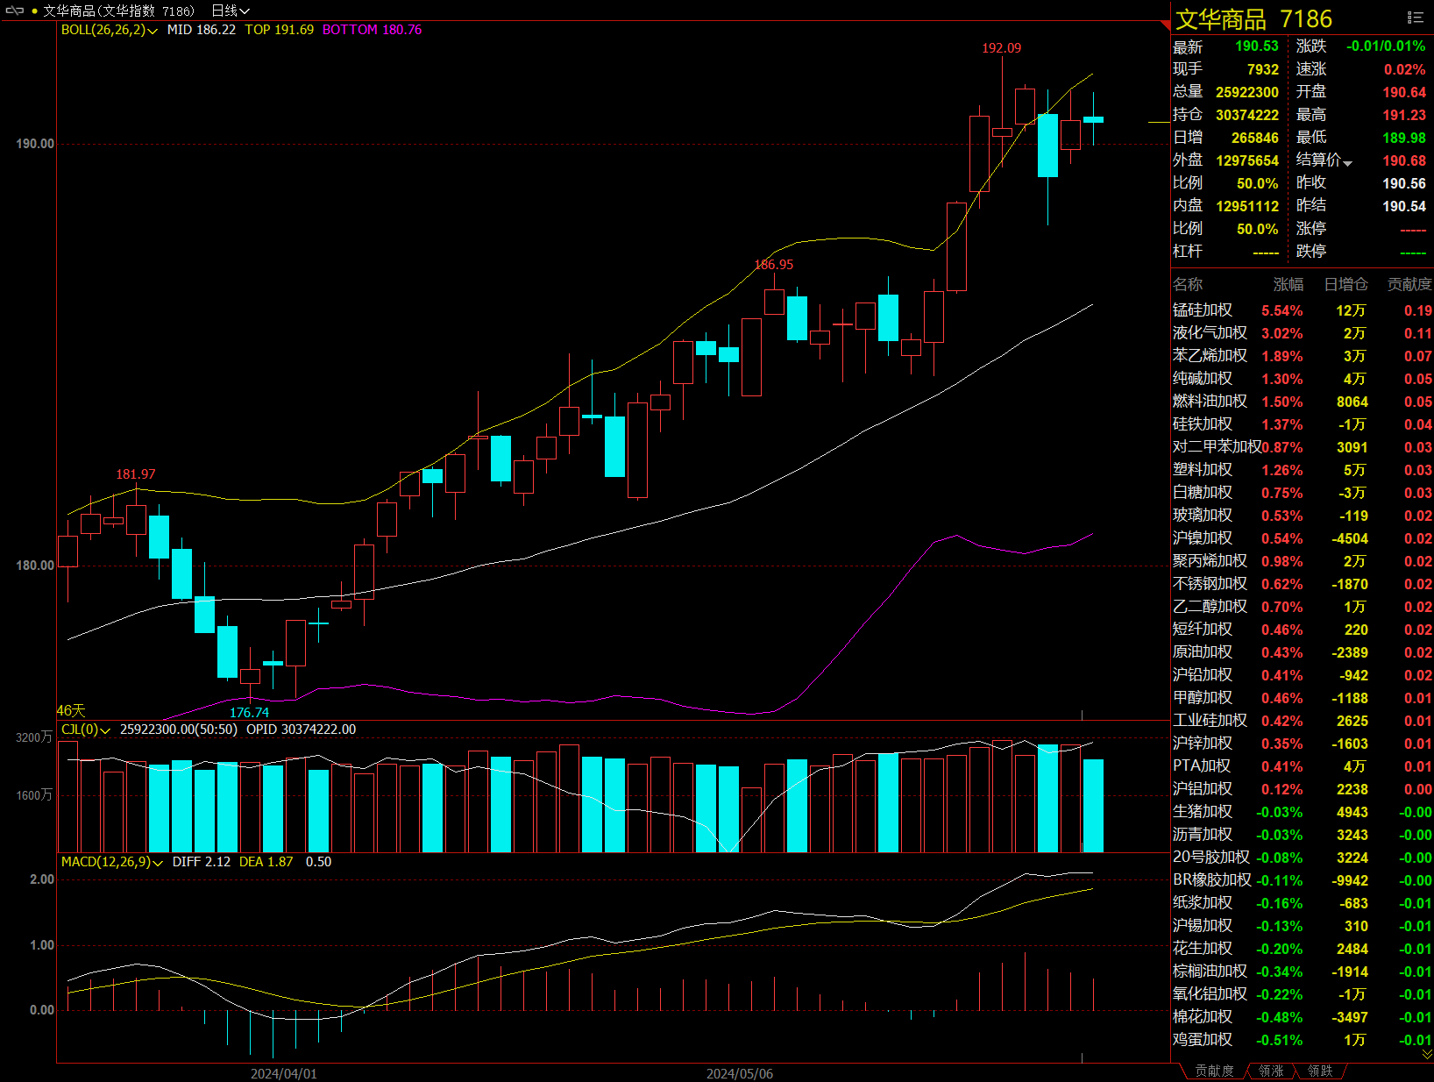
Task: Select the 生猪加权 row
Action: coord(1303,812)
